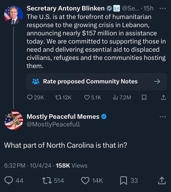Share the Mostly Peaceful Memes tweet

click(x=162, y=180)
